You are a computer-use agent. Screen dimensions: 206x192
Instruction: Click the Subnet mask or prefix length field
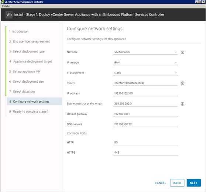[x=145, y=104]
